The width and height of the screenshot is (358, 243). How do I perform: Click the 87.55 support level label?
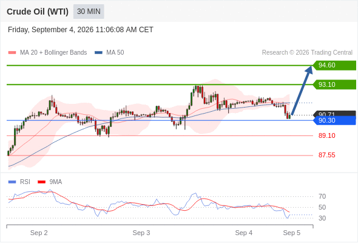326,156
